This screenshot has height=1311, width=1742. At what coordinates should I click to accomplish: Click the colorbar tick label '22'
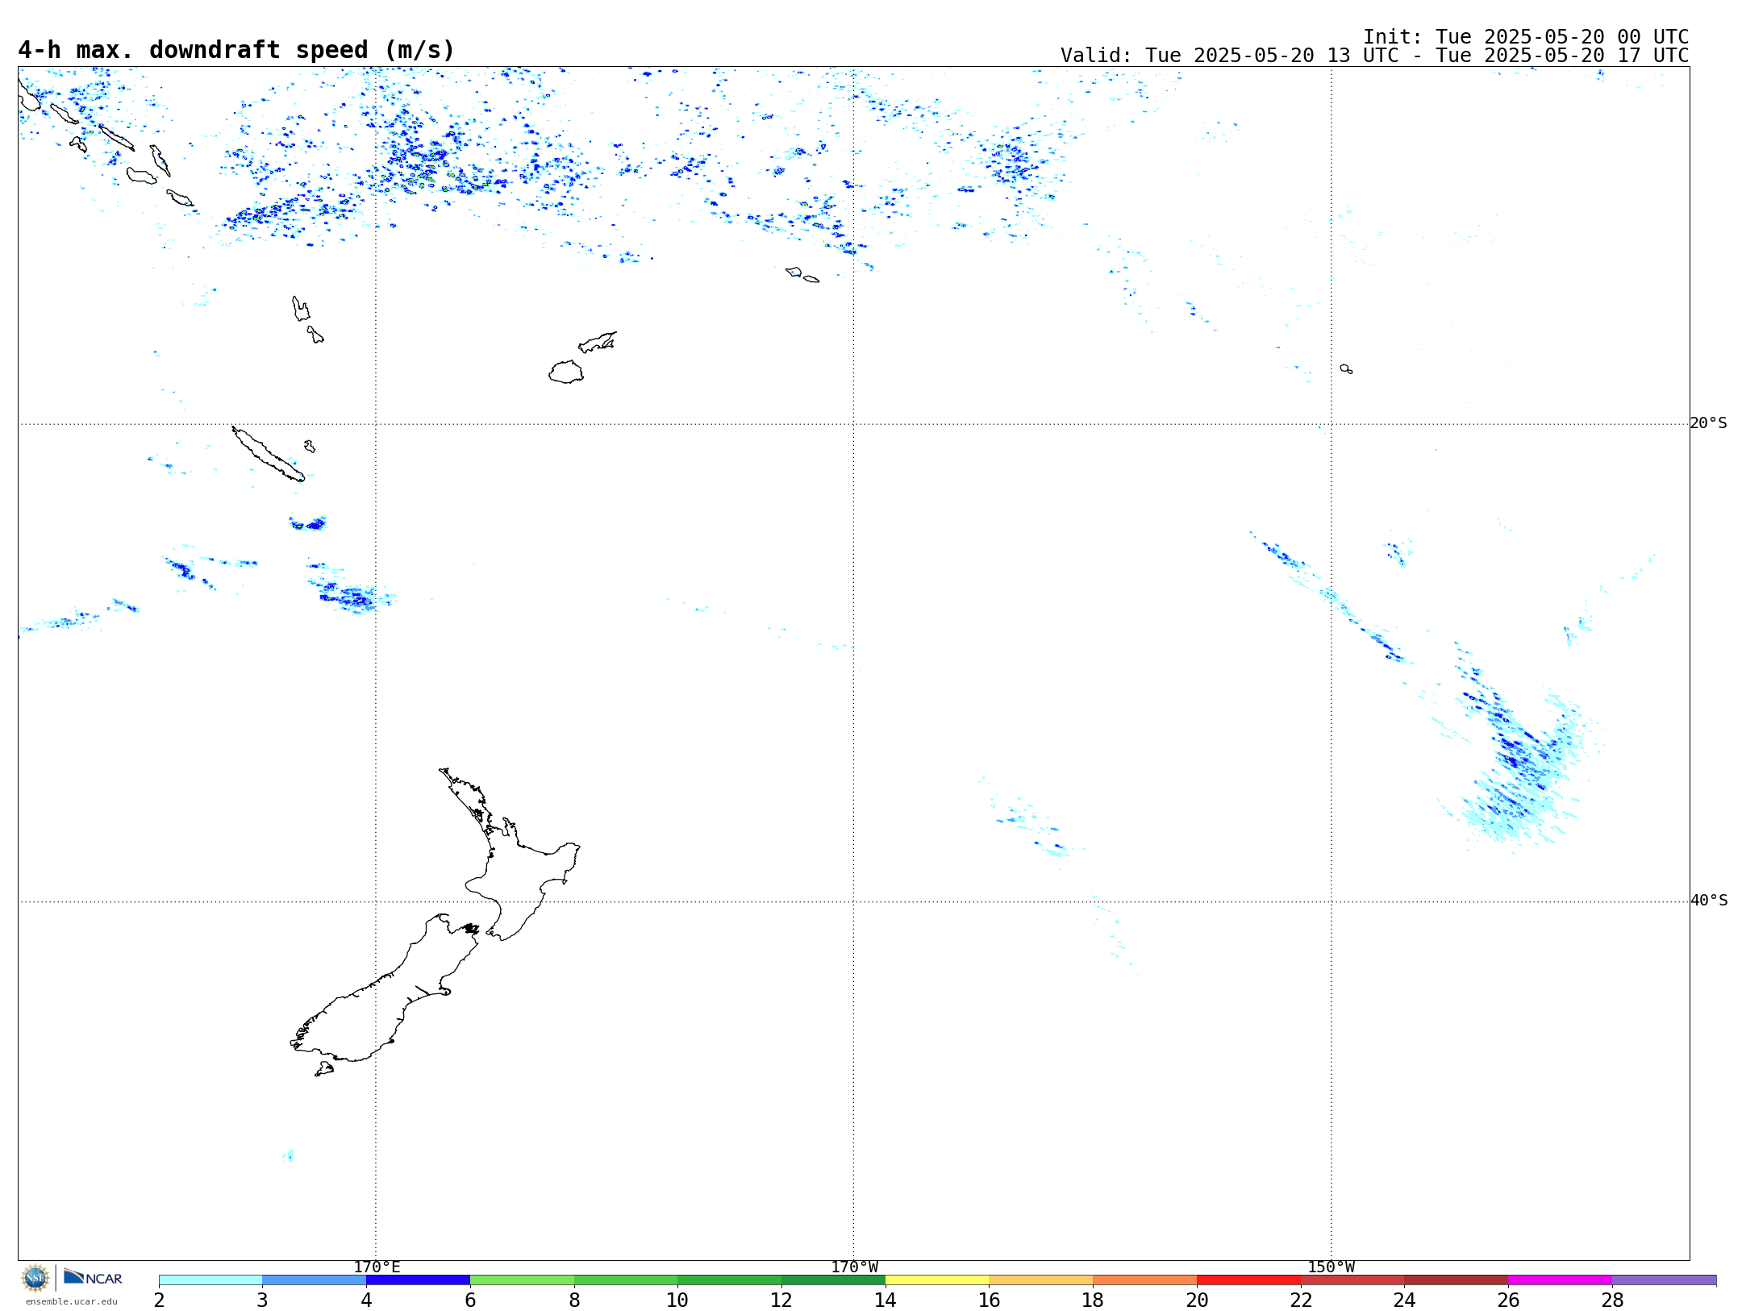point(1301,1300)
